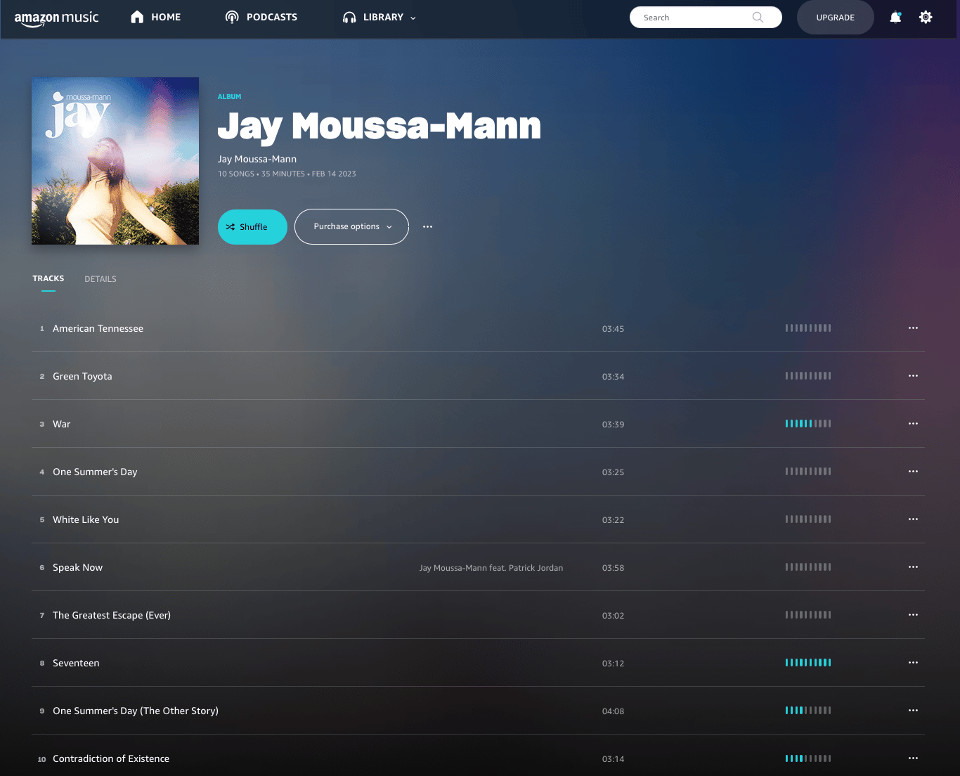Click the search magnifier icon
960x776 pixels.
(758, 18)
